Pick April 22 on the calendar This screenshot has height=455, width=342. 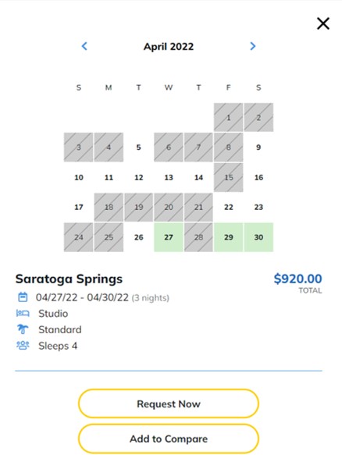pos(229,207)
